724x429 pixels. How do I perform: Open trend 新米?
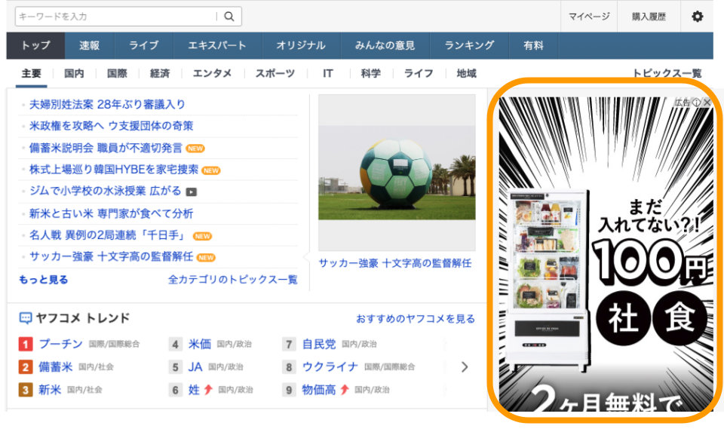tap(50, 390)
